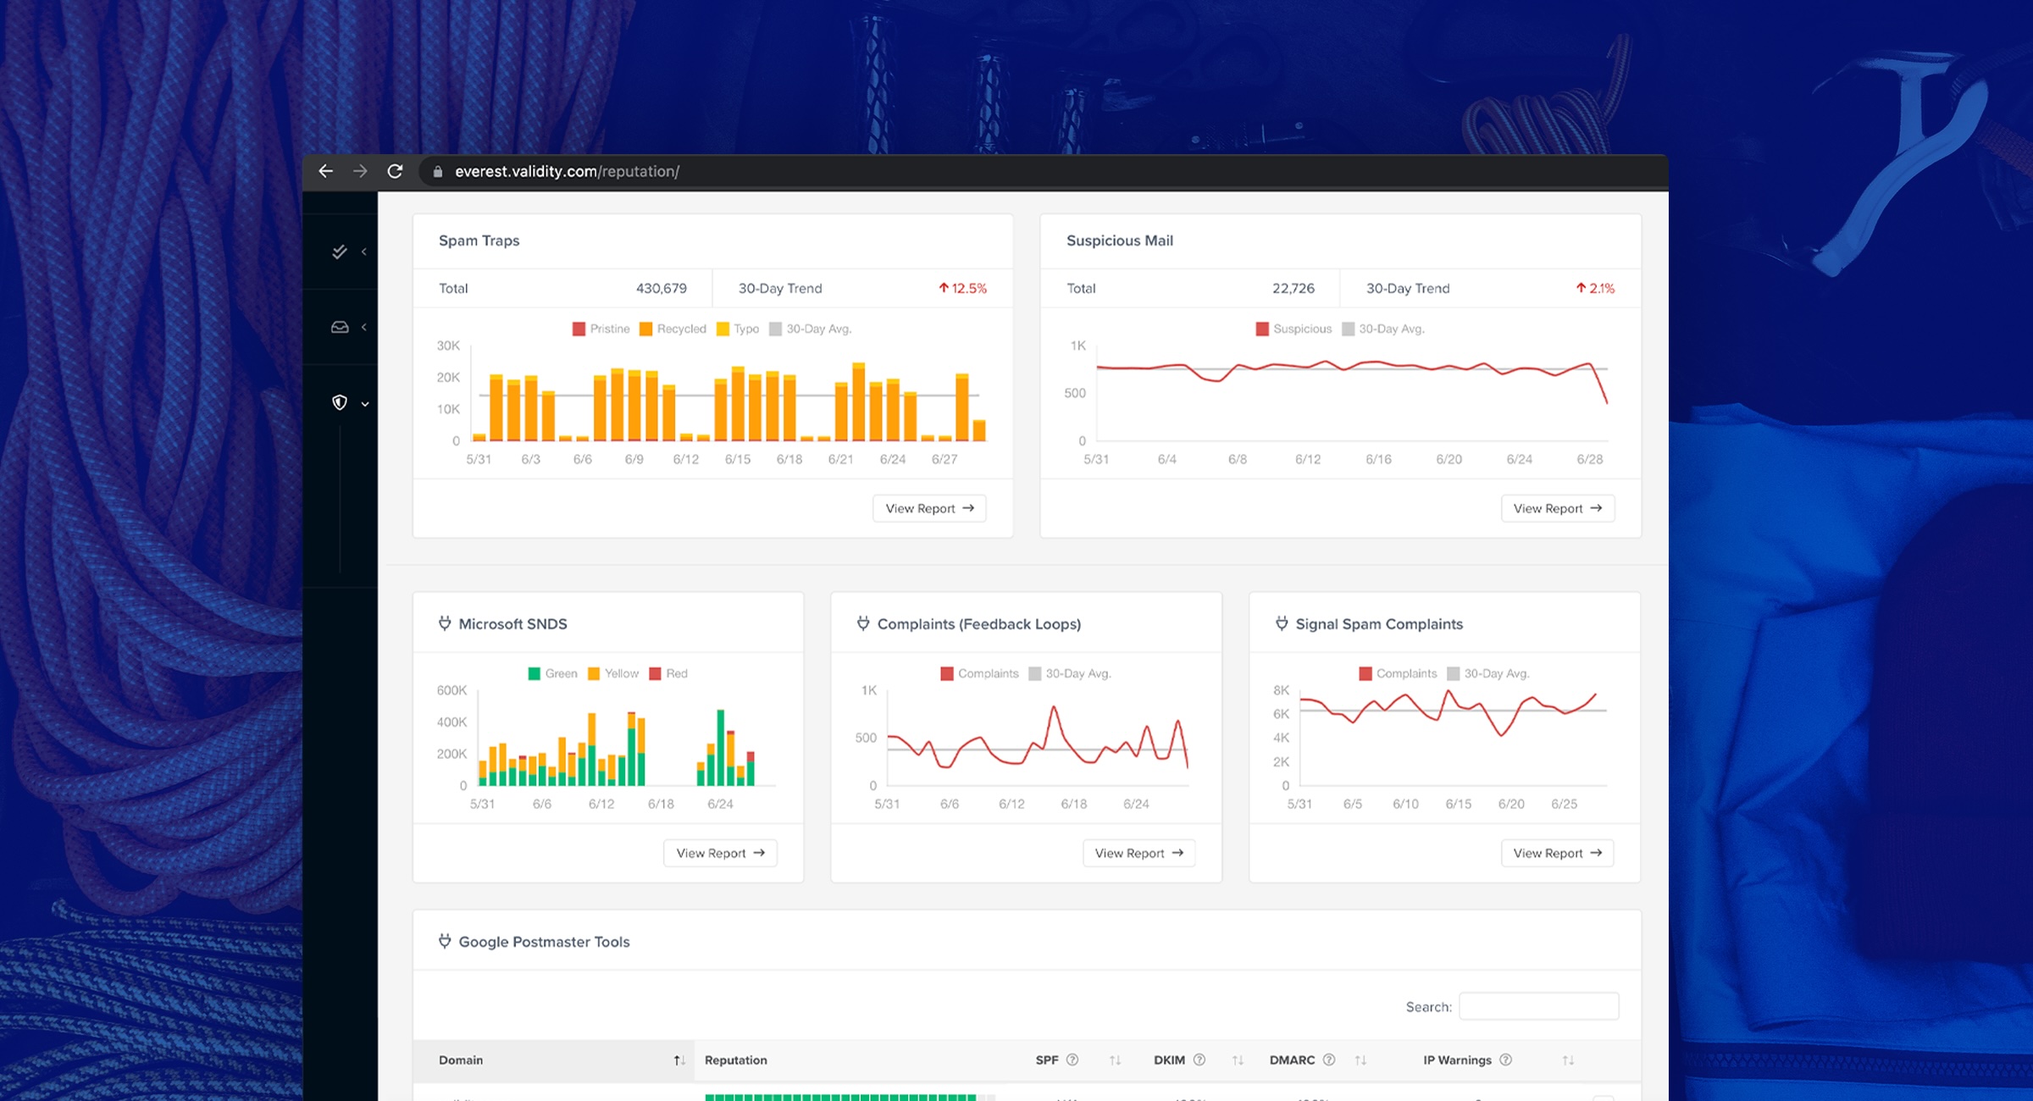This screenshot has height=1101, width=2033.
Task: Click the Suspicious Mail card title
Action: click(x=1120, y=241)
